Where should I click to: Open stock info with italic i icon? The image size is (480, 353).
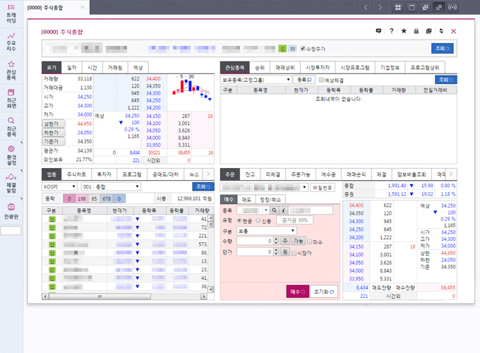pyautogui.click(x=284, y=210)
